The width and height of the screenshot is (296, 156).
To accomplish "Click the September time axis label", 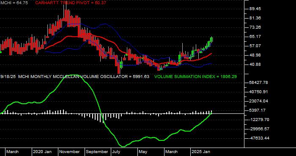I will [x=97, y=152].
